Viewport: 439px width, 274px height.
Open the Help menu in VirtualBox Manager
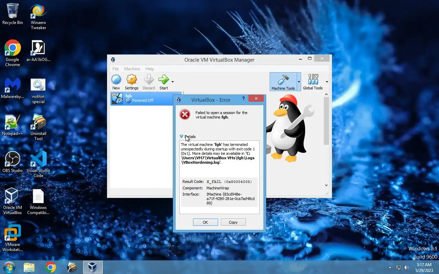click(x=150, y=68)
